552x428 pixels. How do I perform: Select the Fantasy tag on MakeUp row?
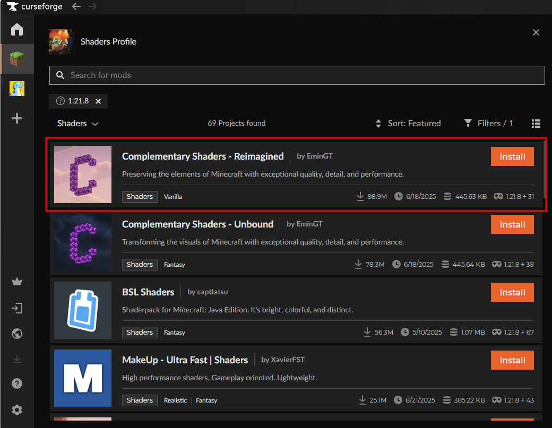206,400
